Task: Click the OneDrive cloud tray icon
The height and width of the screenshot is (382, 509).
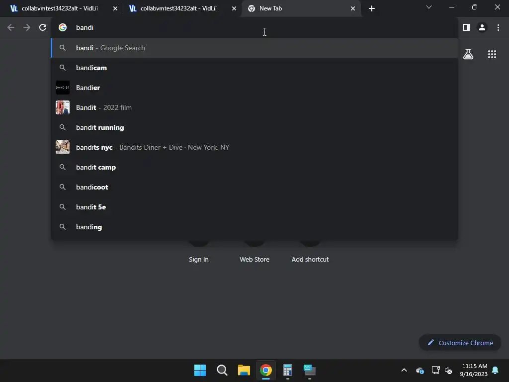Action: (420, 370)
